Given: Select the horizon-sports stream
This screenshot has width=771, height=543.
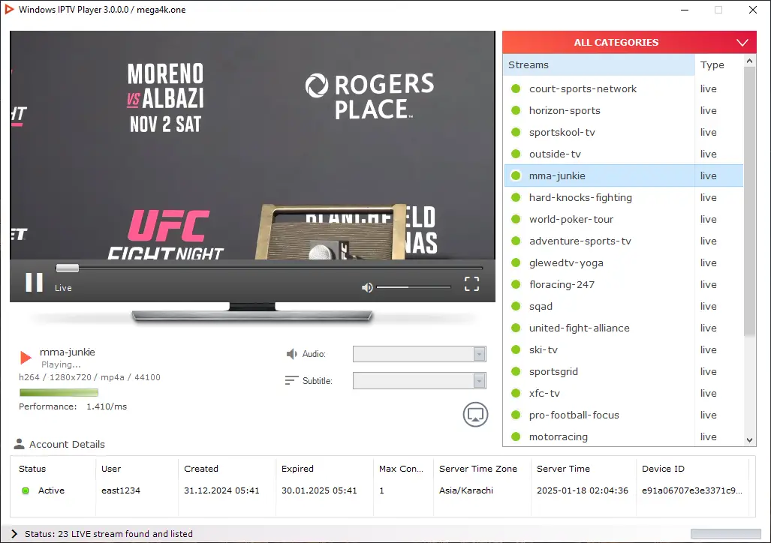Looking at the screenshot, I should coord(624,110).
